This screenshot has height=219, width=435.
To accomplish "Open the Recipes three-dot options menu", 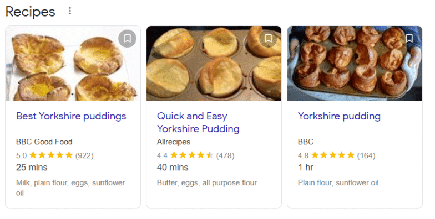I will [x=70, y=11].
